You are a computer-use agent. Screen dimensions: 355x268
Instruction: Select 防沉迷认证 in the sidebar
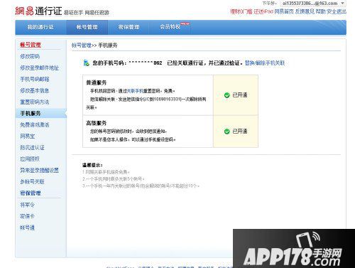click(x=32, y=147)
